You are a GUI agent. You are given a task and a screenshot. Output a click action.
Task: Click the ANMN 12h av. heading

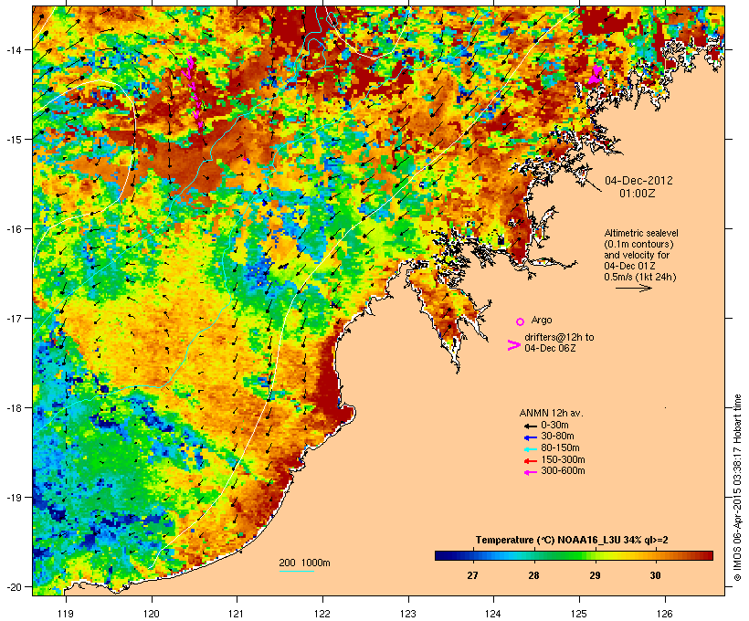pyautogui.click(x=551, y=413)
